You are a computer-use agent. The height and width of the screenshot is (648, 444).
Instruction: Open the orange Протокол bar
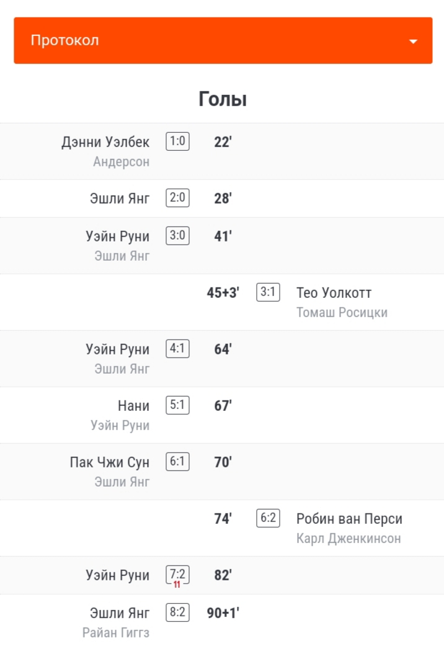tap(223, 40)
